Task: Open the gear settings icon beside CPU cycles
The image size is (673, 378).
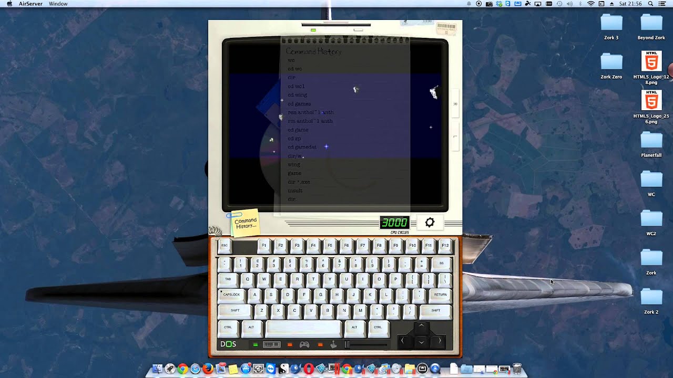Action: pos(430,223)
